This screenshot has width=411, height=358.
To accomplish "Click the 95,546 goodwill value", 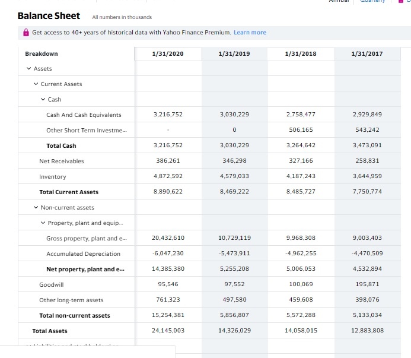I will click(168, 284).
